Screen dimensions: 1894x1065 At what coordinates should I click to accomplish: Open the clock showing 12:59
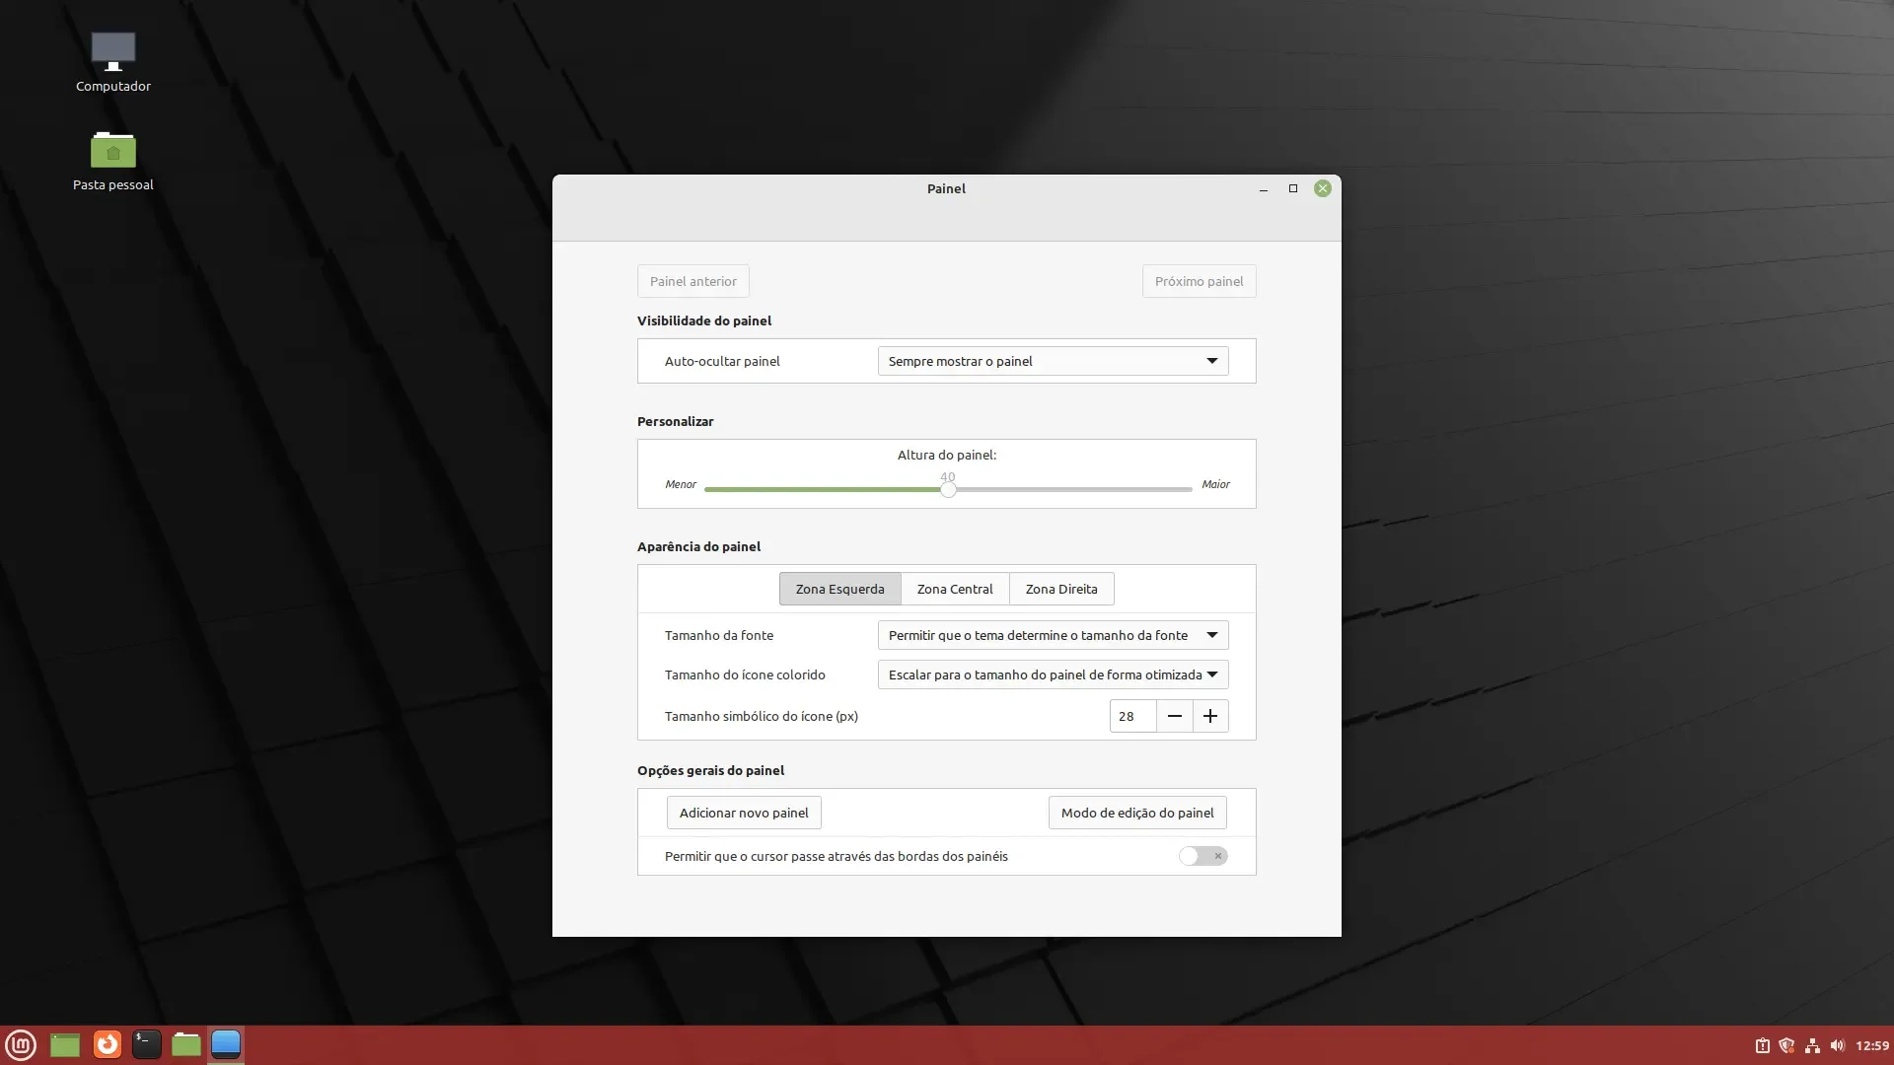point(1872,1045)
